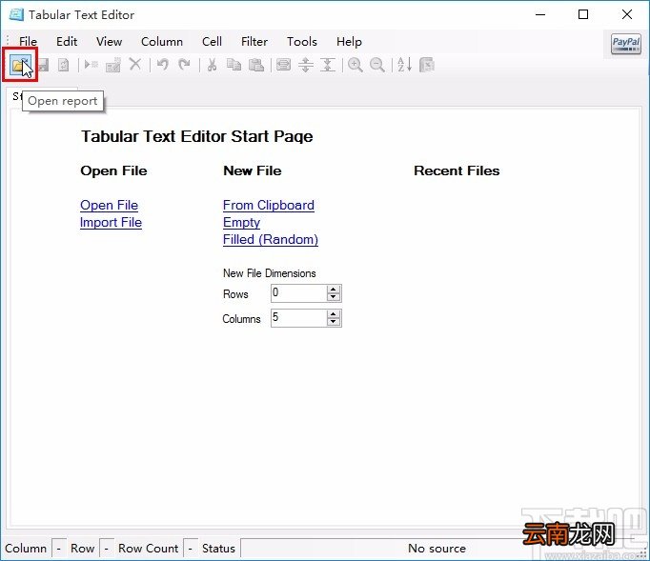This screenshot has width=650, height=561.
Task: Click the insert row arrow icon
Action: [x=91, y=65]
